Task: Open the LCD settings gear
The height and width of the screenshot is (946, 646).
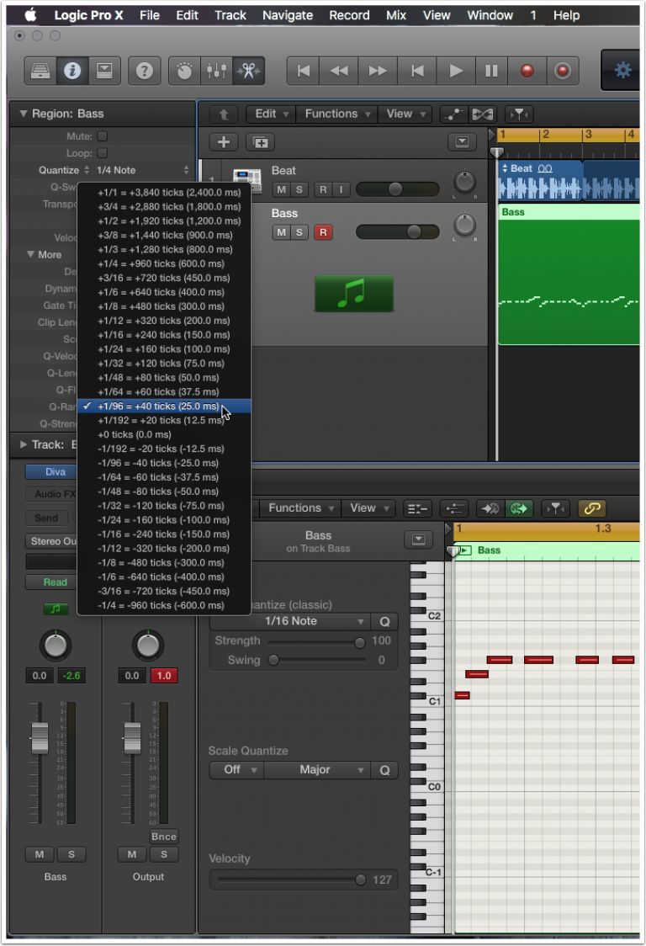Action: (x=622, y=71)
